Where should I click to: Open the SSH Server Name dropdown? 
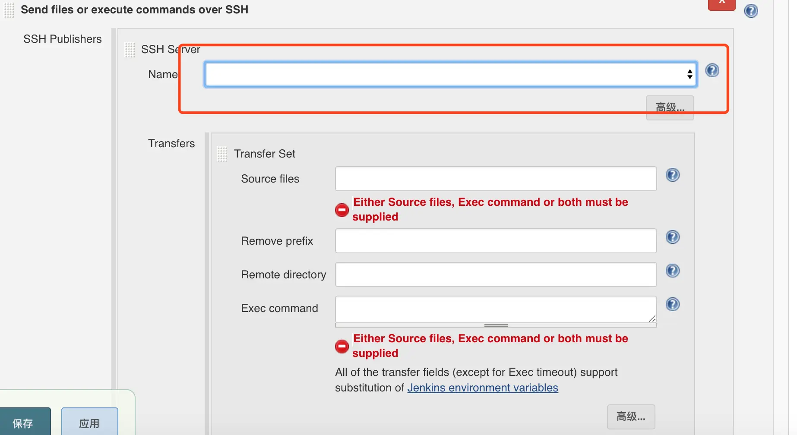(451, 74)
